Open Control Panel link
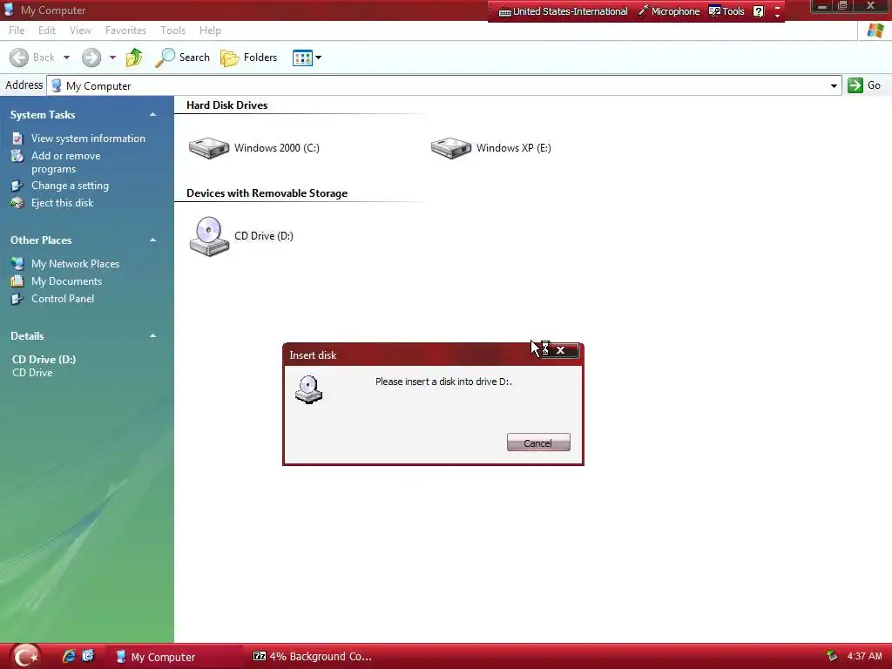Image resolution: width=892 pixels, height=669 pixels. click(63, 299)
